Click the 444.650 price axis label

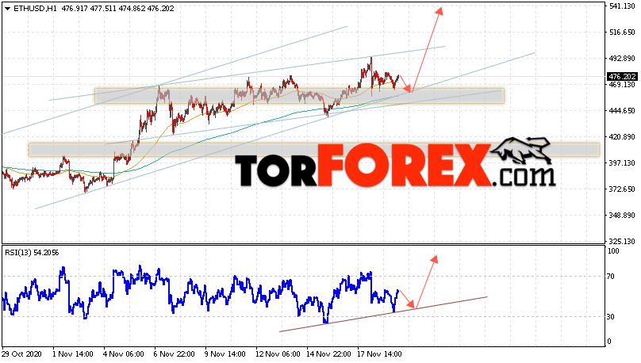[622, 111]
